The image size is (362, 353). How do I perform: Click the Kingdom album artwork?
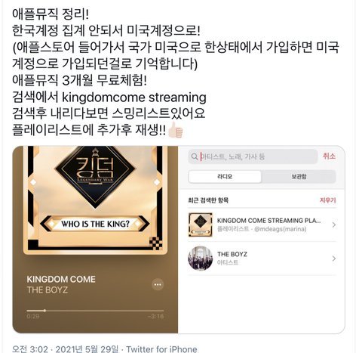95,200
